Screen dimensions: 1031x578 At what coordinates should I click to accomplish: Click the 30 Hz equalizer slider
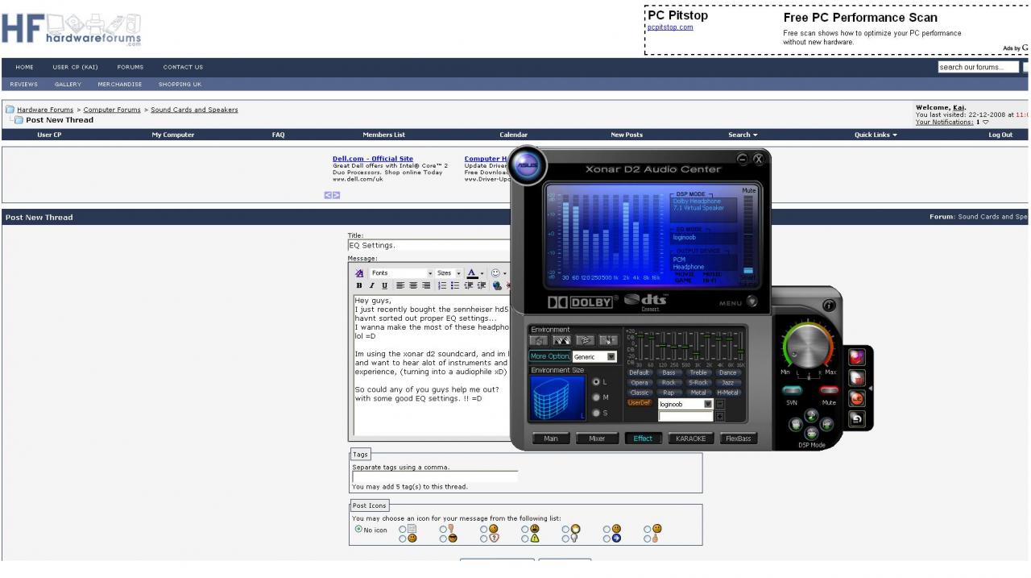click(x=640, y=345)
